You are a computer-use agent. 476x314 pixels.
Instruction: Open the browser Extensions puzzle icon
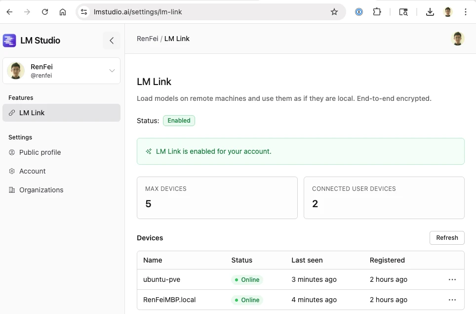tap(377, 12)
